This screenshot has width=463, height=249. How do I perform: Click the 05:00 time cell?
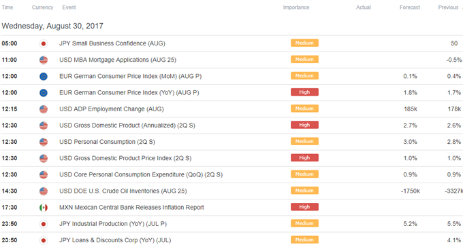click(x=10, y=43)
